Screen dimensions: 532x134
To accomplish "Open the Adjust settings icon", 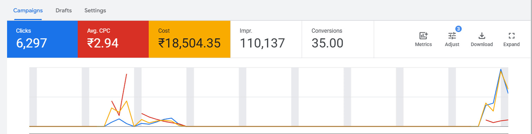I will coord(452,39).
